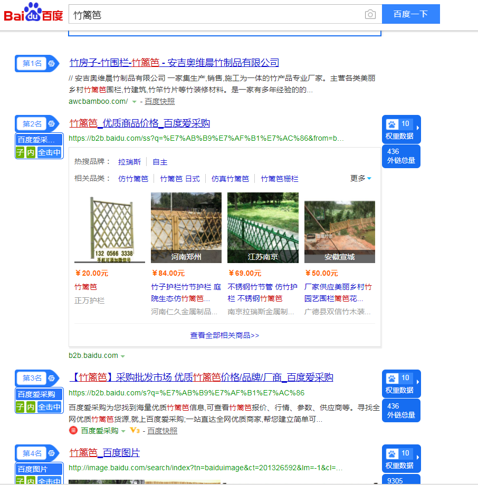Click the V3 verification icon

(135, 430)
